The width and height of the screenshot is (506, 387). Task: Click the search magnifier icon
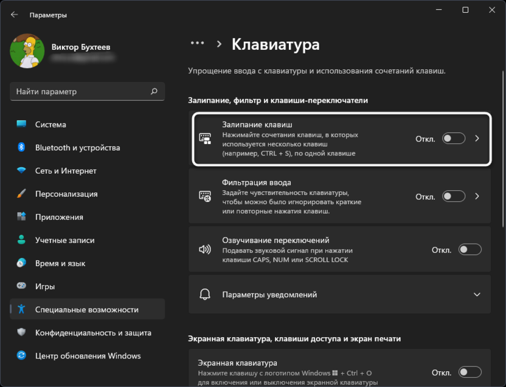coord(154,92)
